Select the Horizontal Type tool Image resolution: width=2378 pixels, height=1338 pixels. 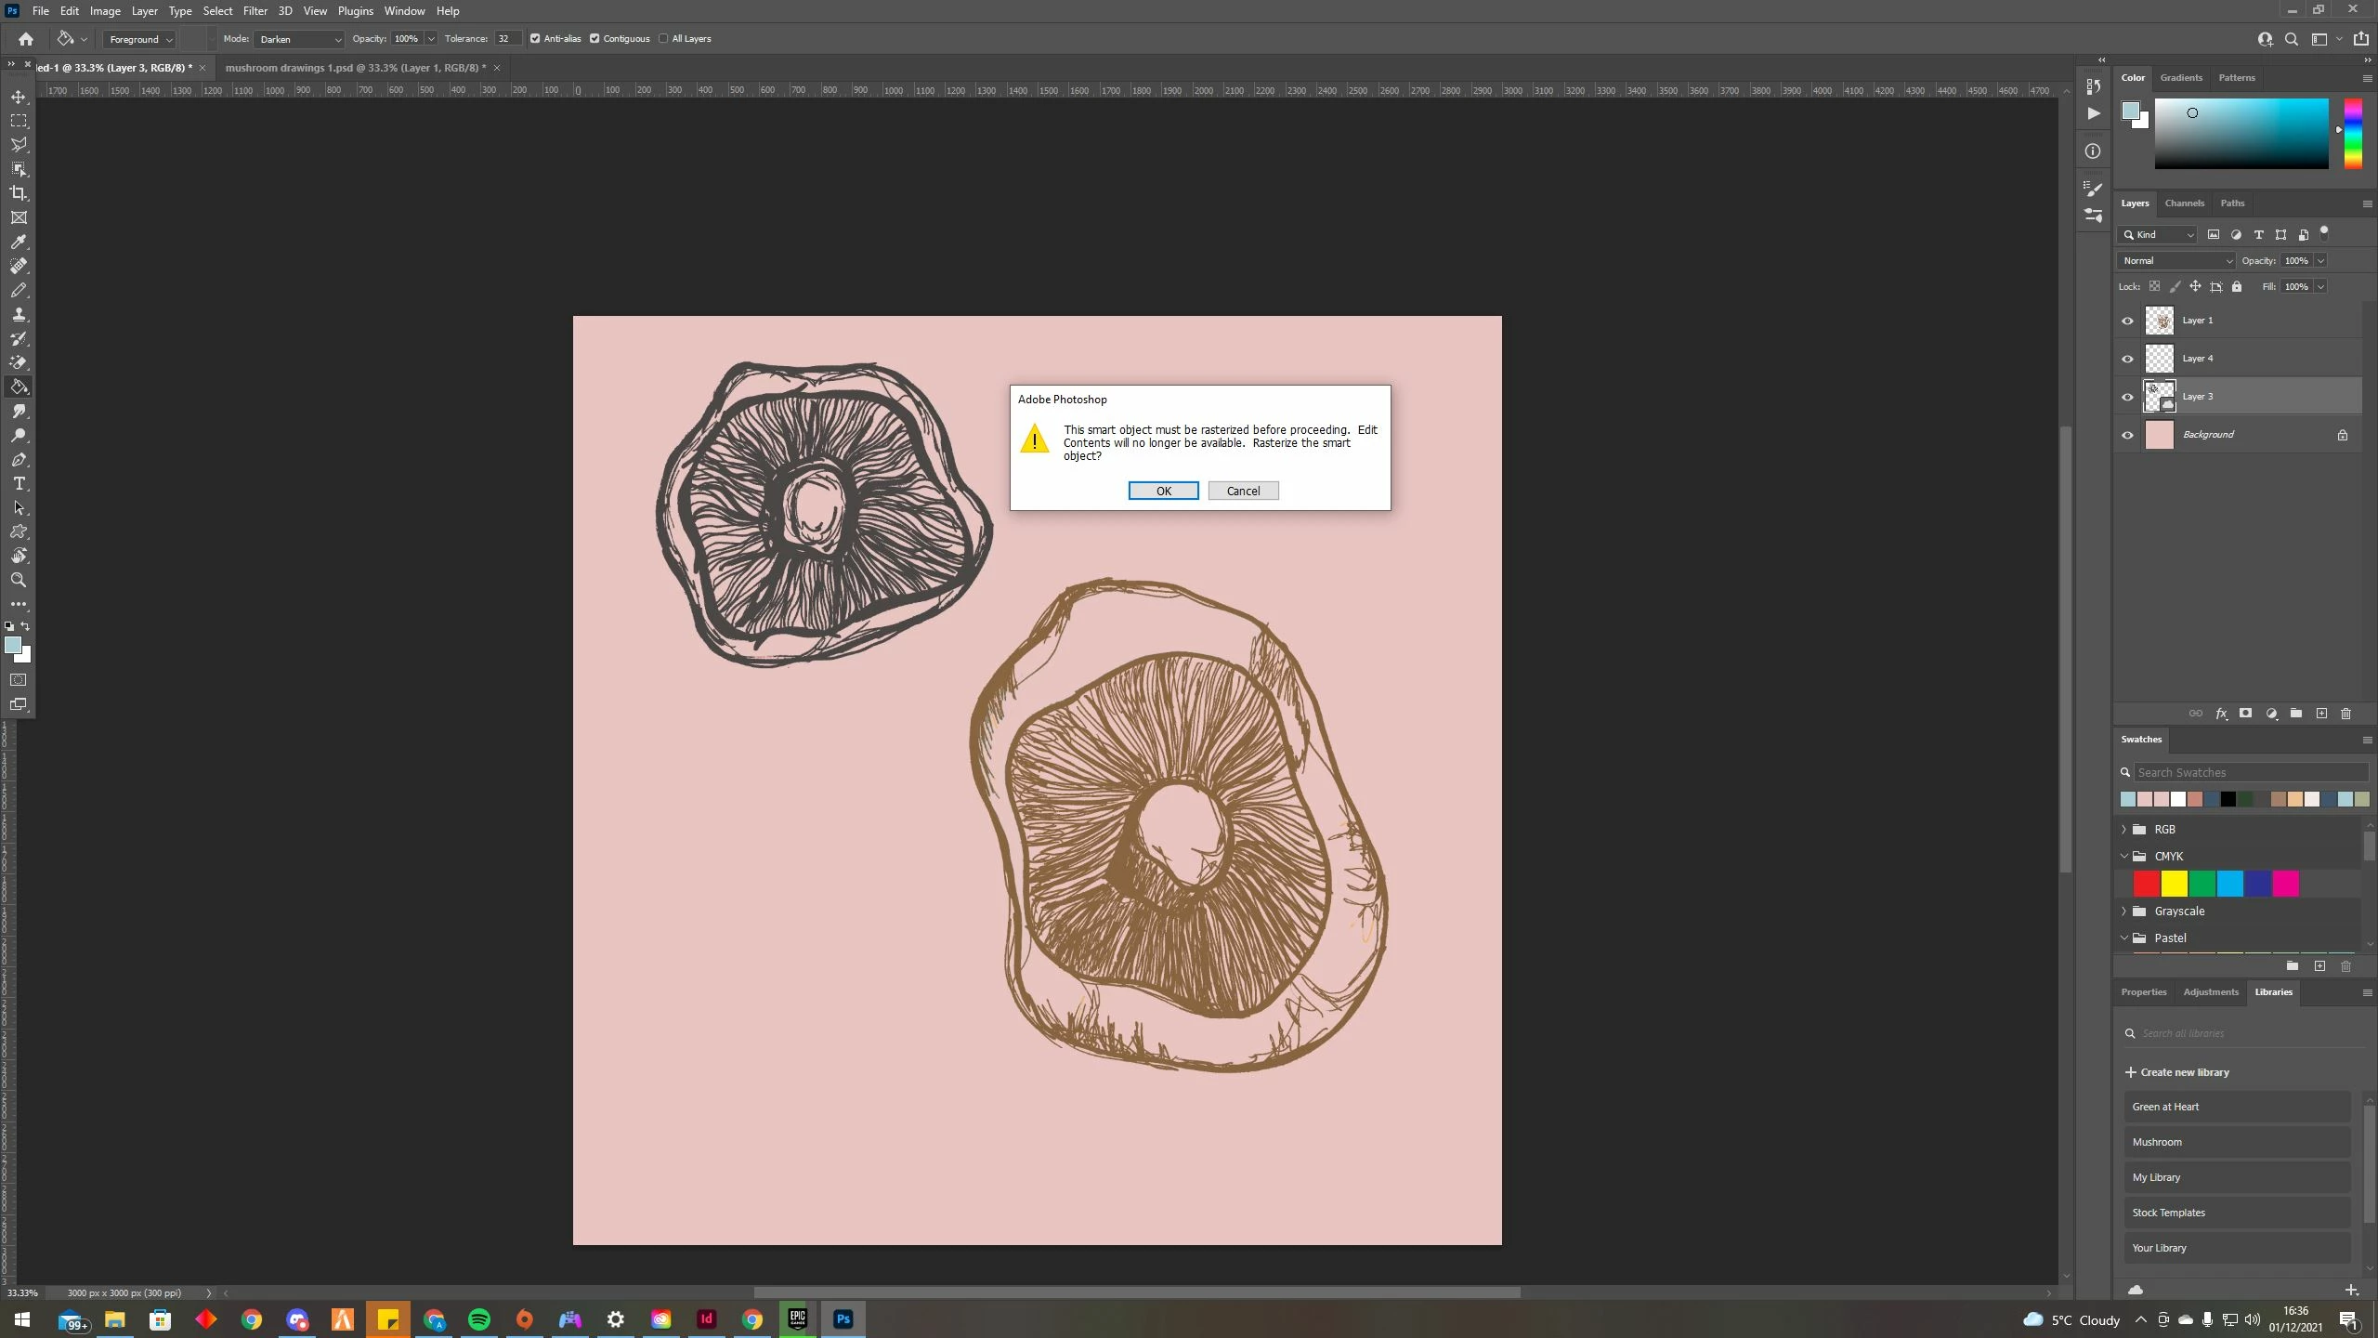coord(19,484)
